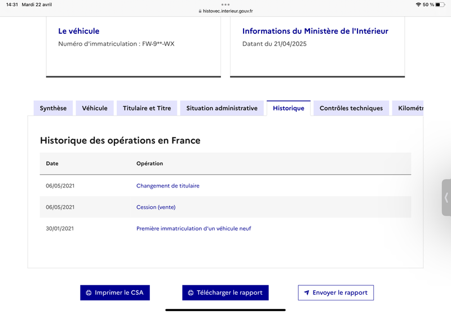Click the printer icon on Imprimer le CSA
The width and height of the screenshot is (451, 314).
(89, 293)
